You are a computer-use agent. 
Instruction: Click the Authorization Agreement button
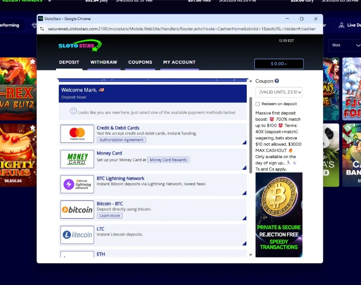click(121, 139)
